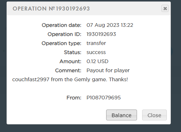Click the couchfast2997 Gemly game comment line

70,79
